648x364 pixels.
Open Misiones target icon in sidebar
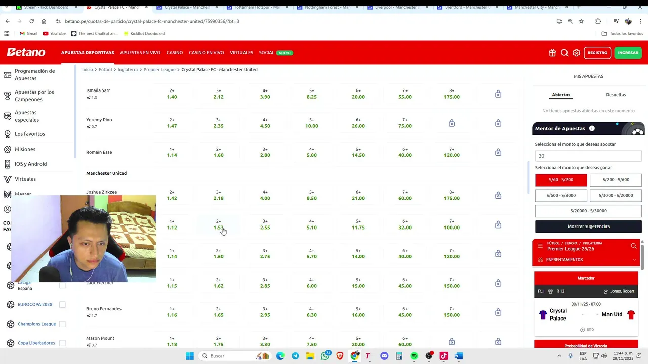click(8, 149)
